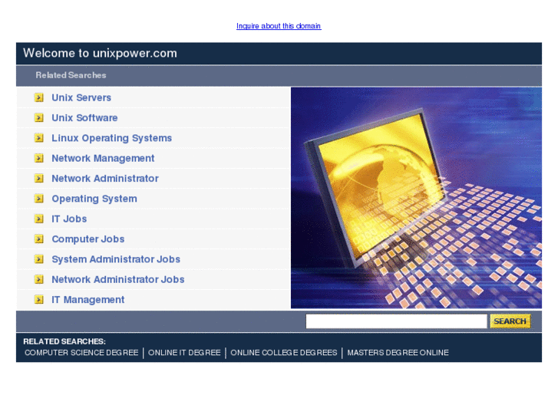Open the Network Management link
The width and height of the screenshot is (558, 418).
click(x=103, y=159)
